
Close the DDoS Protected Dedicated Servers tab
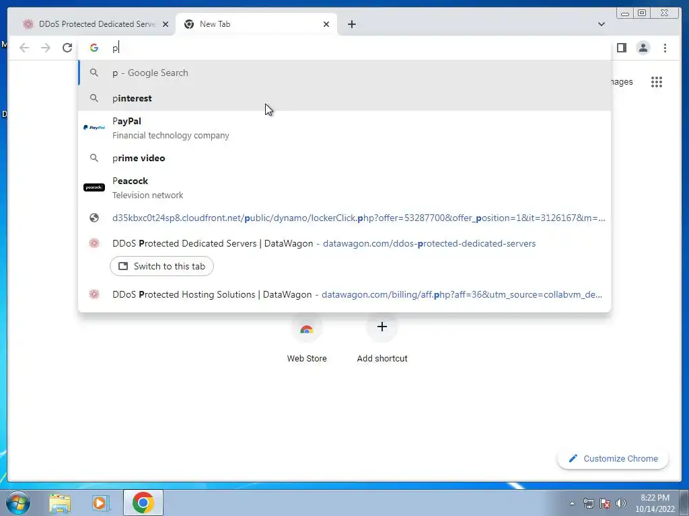166,24
